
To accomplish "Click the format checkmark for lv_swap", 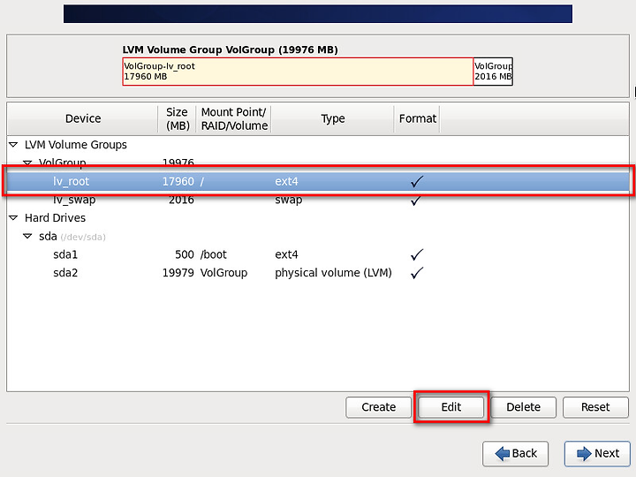I will click(x=417, y=200).
